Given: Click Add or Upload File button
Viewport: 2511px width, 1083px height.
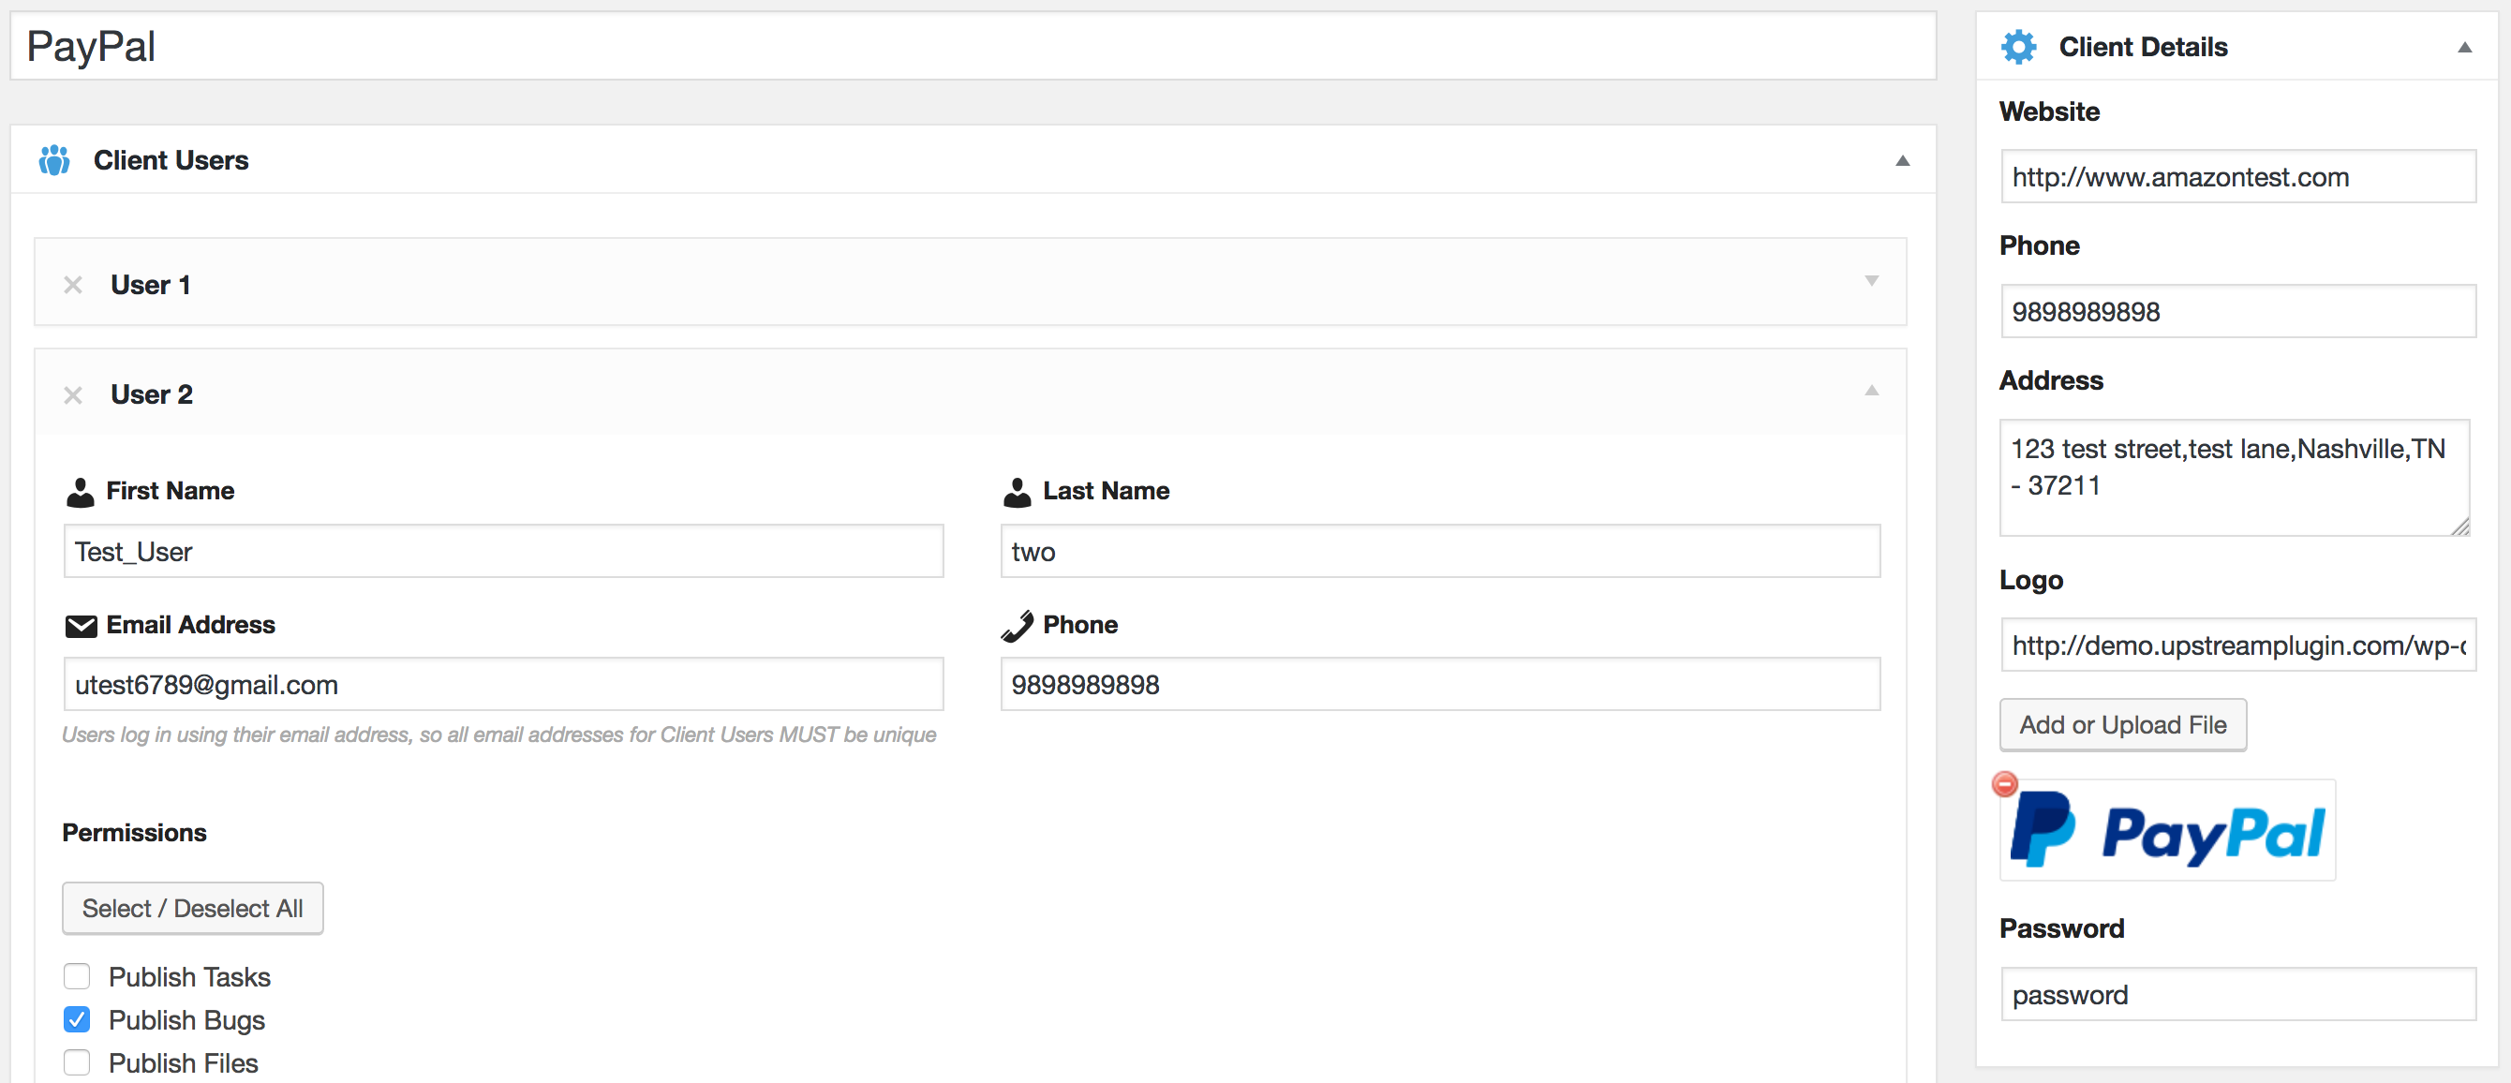Looking at the screenshot, I should pos(2122,725).
